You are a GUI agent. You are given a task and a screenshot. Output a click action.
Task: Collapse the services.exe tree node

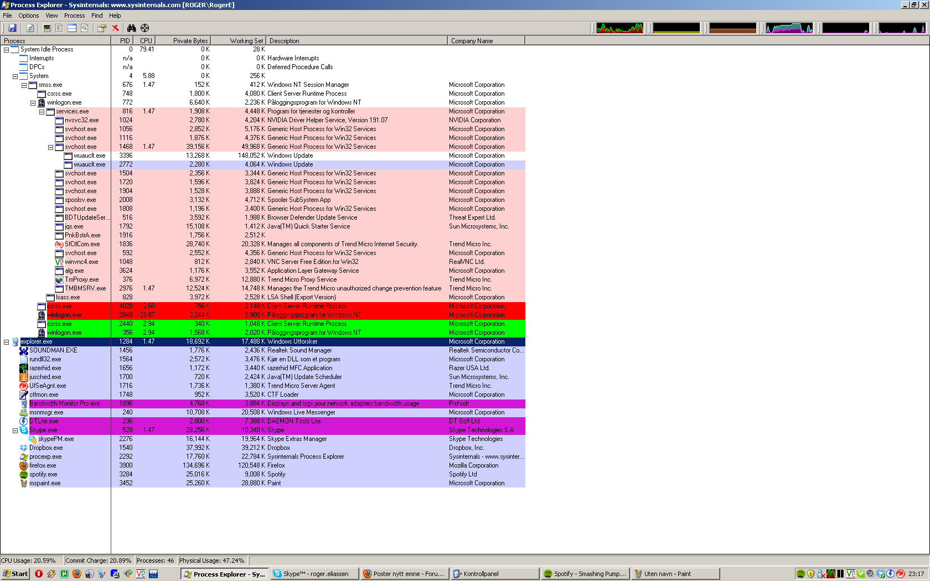coord(42,112)
